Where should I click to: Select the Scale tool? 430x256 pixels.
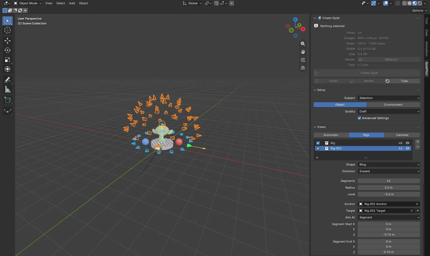click(x=8, y=60)
